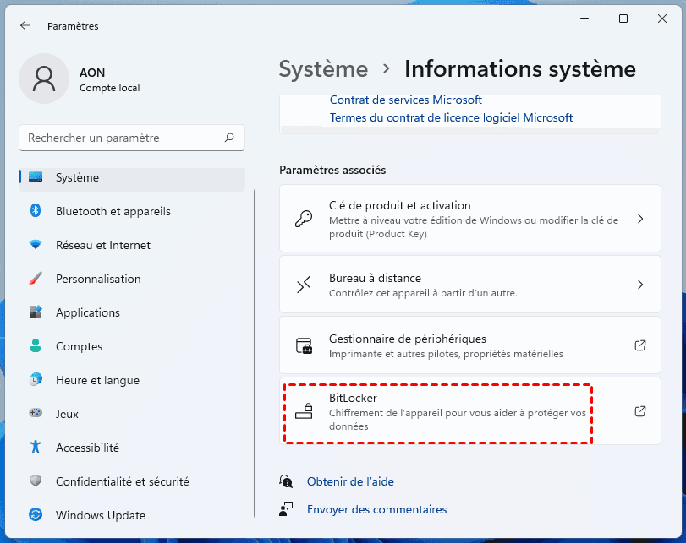Click the Obtenir de l'aide link

pyautogui.click(x=350, y=481)
